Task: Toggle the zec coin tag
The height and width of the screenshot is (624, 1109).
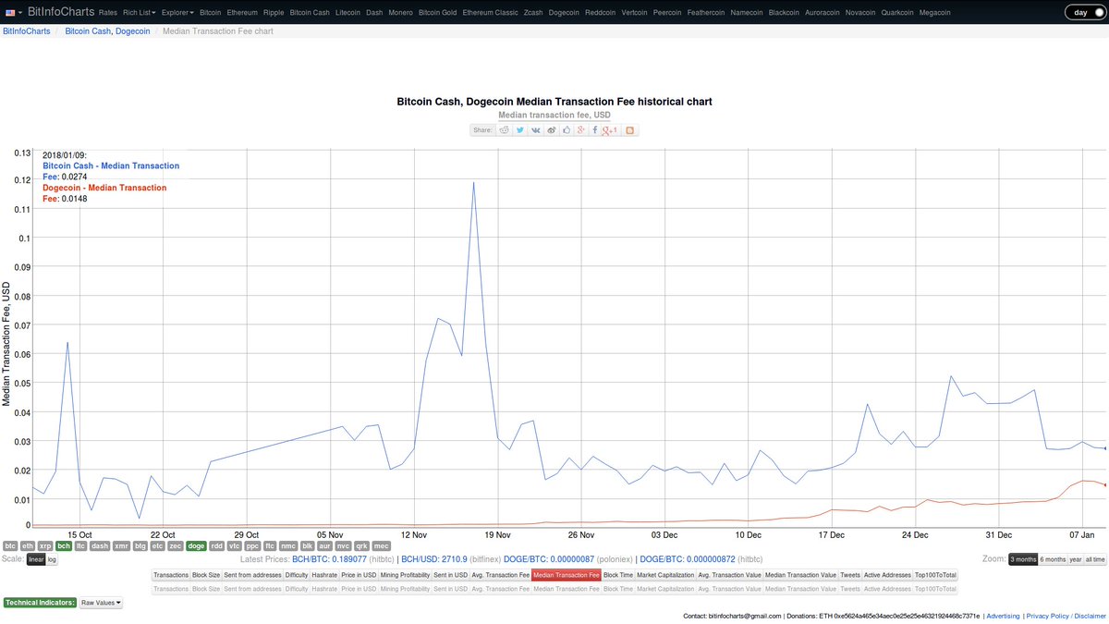Action: 176,546
